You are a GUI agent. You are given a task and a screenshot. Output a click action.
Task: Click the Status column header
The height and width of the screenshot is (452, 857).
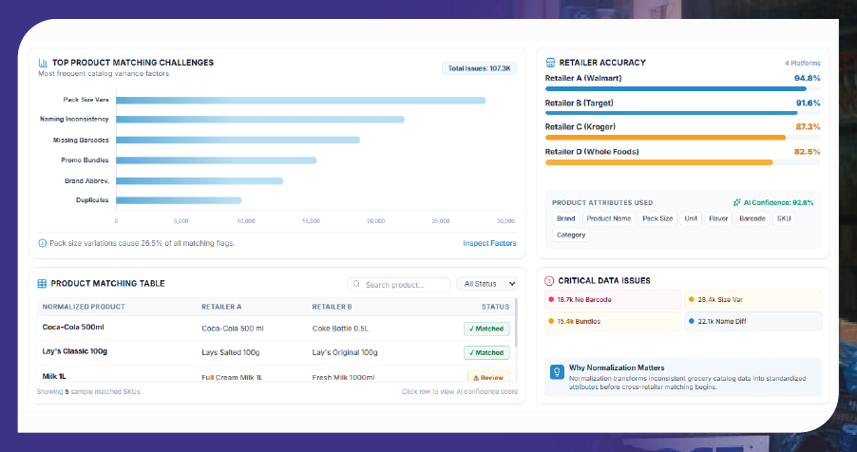coord(495,307)
